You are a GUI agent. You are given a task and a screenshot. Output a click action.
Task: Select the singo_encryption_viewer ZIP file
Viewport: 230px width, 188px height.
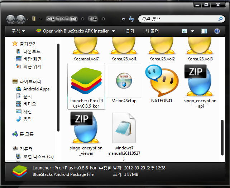(86, 133)
